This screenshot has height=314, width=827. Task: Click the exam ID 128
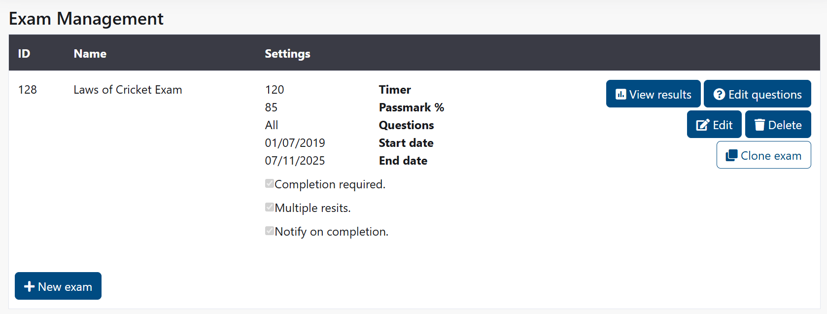click(28, 90)
